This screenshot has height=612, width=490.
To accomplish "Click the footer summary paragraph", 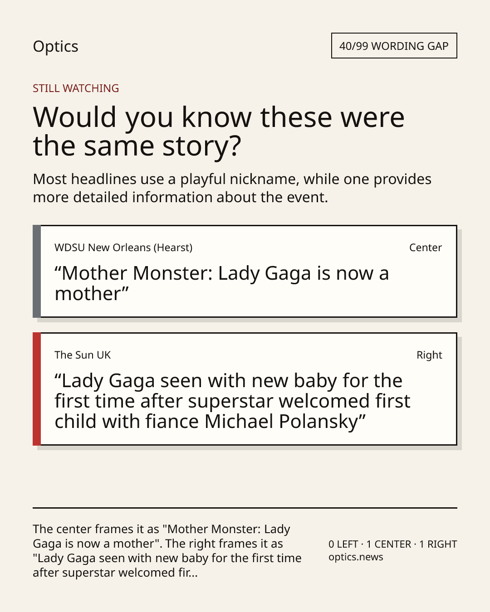I will 167,551.
